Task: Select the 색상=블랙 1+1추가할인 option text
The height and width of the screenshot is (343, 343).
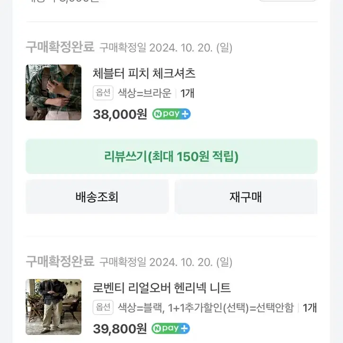Action: 206,308
